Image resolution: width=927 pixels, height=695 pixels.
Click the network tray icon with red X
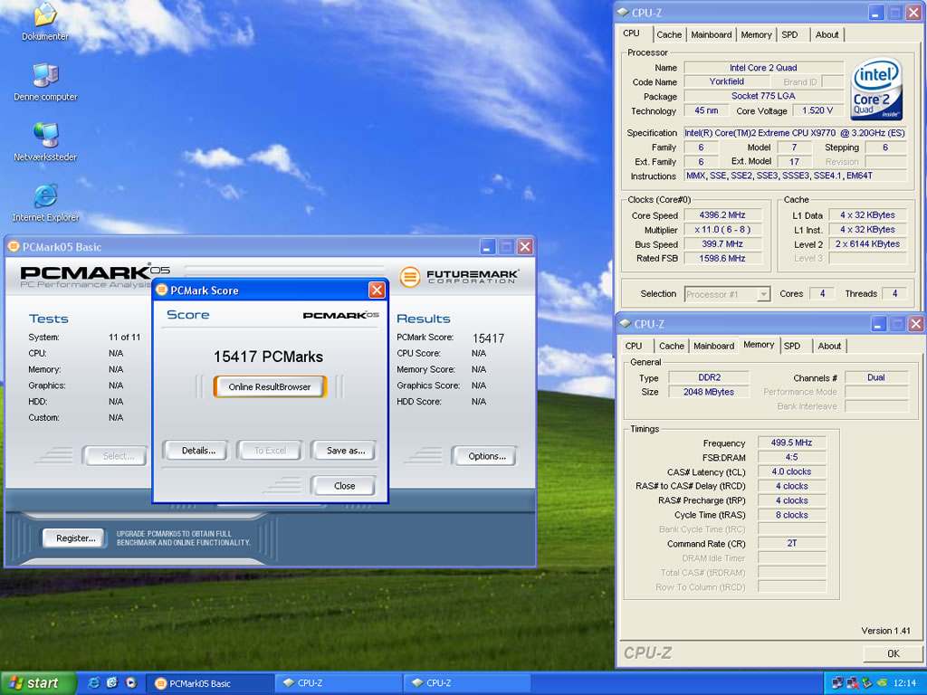(x=853, y=682)
